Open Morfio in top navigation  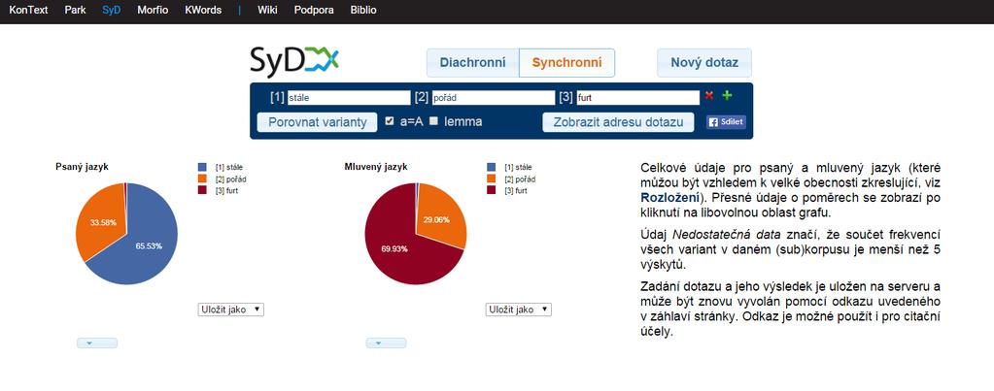[153, 10]
